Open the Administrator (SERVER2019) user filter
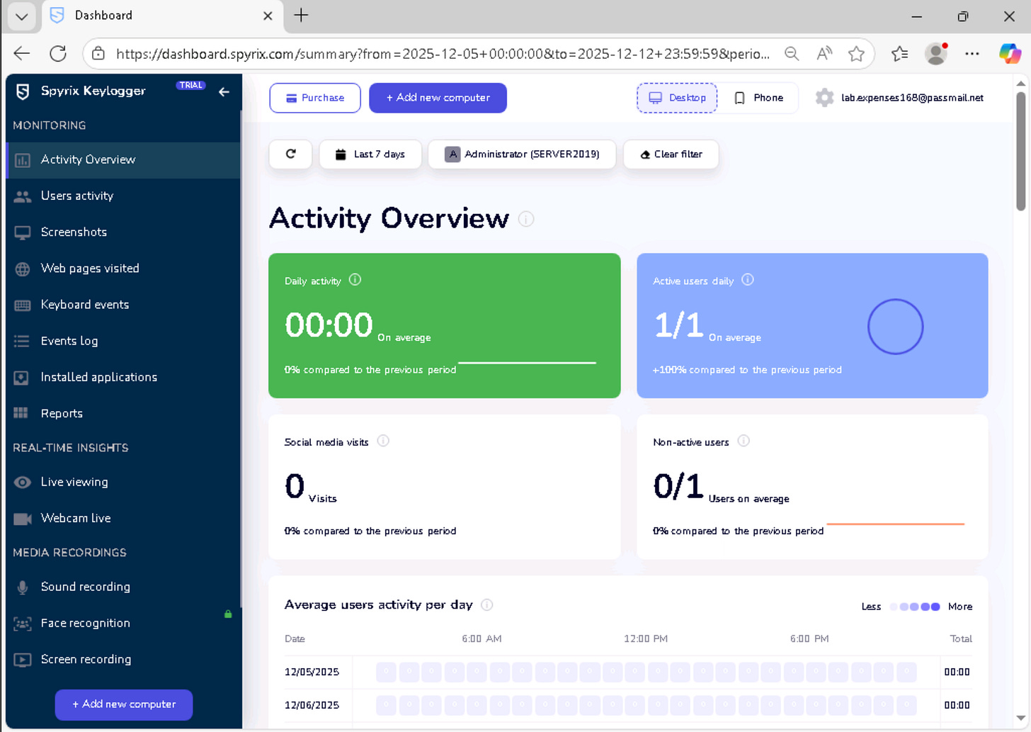The height and width of the screenshot is (732, 1031). 522,154
